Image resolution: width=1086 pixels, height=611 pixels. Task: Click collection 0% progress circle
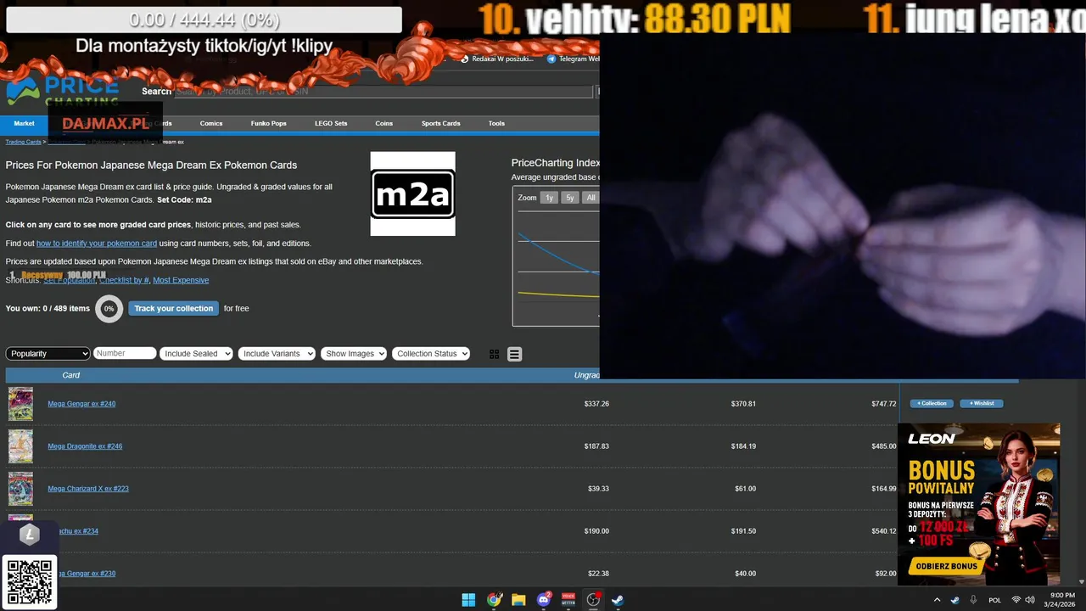pos(109,309)
